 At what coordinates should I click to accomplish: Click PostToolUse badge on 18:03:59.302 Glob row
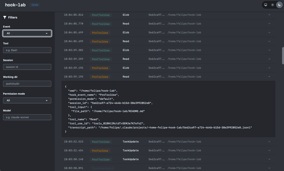point(100,50)
